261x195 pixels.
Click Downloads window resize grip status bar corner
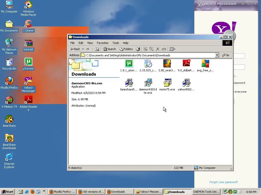point(231,169)
